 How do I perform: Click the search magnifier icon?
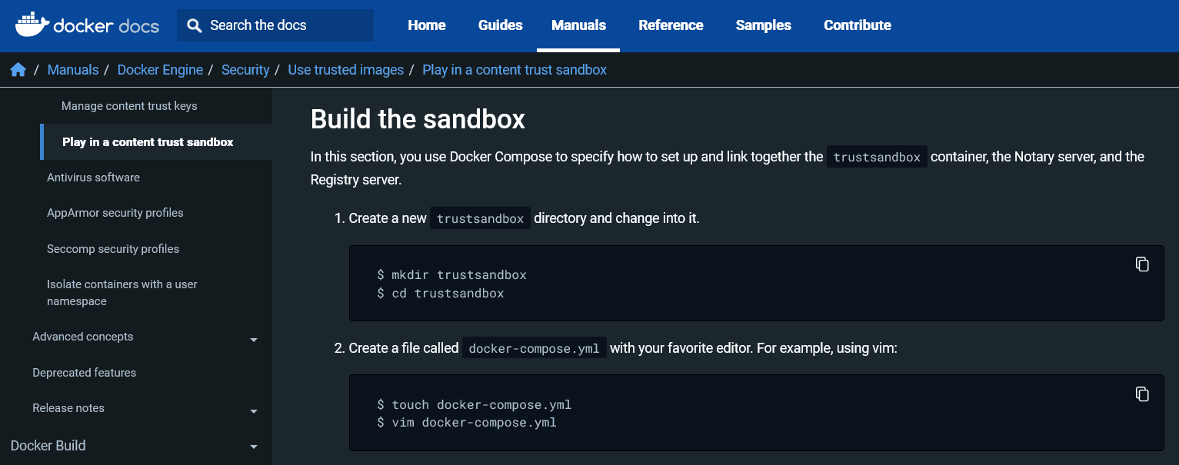point(194,25)
